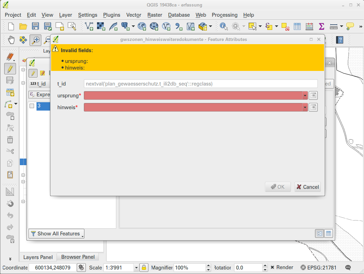364x274 pixels.
Task: Click OK in Feature Attributes dialog
Action: pyautogui.click(x=278, y=187)
